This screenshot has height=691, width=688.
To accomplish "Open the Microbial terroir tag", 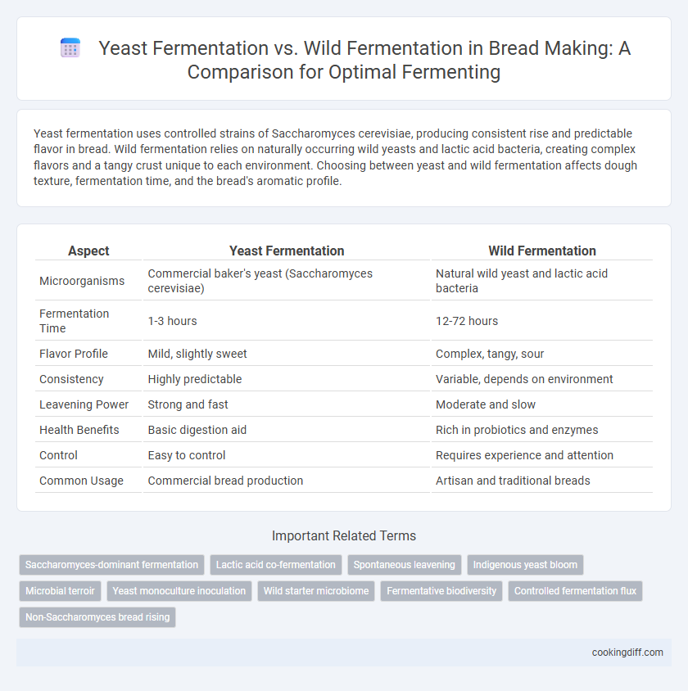I will point(60,591).
